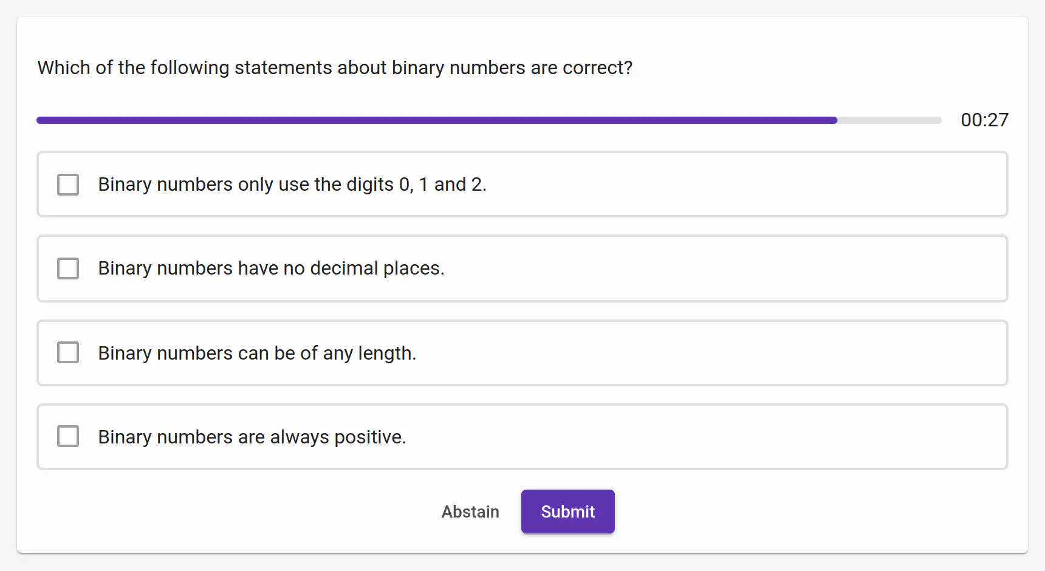Select the answer text 'only use the digits 0, 1 and 2'
The width and height of the screenshot is (1045, 571).
(x=292, y=185)
